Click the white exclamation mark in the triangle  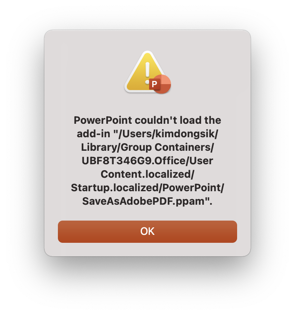click(x=147, y=73)
